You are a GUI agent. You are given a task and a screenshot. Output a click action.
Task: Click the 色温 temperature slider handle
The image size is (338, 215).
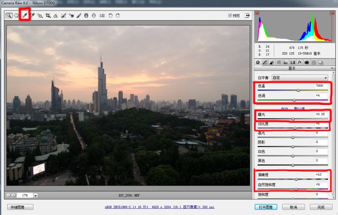298,90
